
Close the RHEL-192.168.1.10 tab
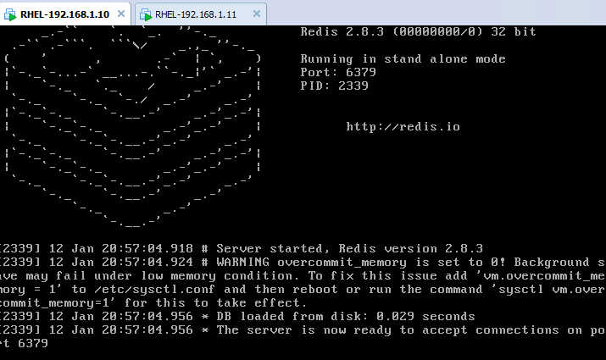click(x=121, y=14)
